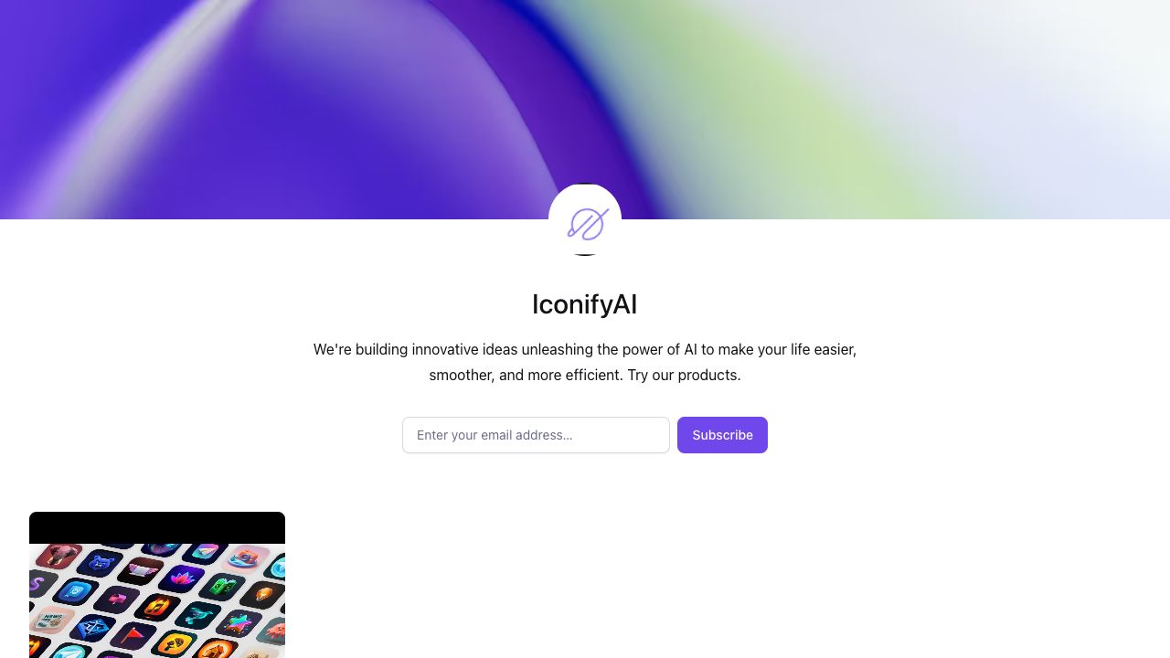
Task: Click the description paragraph about AI products
Action: tap(585, 362)
